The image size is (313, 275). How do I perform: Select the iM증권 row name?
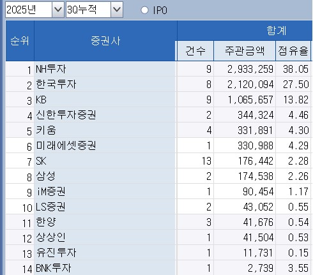(x=51, y=191)
